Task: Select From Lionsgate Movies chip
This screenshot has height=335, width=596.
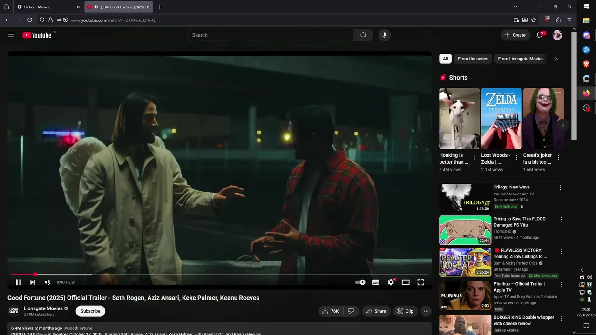Action: pyautogui.click(x=521, y=59)
